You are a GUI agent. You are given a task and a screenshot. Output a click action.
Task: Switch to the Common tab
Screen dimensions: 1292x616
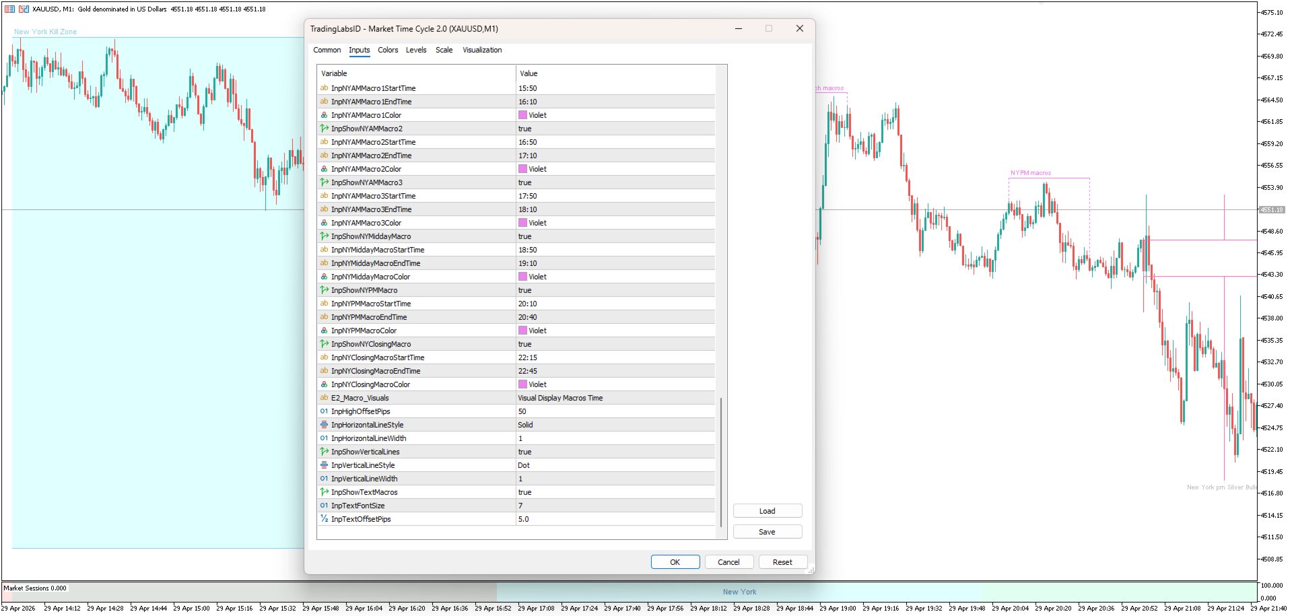tap(327, 50)
